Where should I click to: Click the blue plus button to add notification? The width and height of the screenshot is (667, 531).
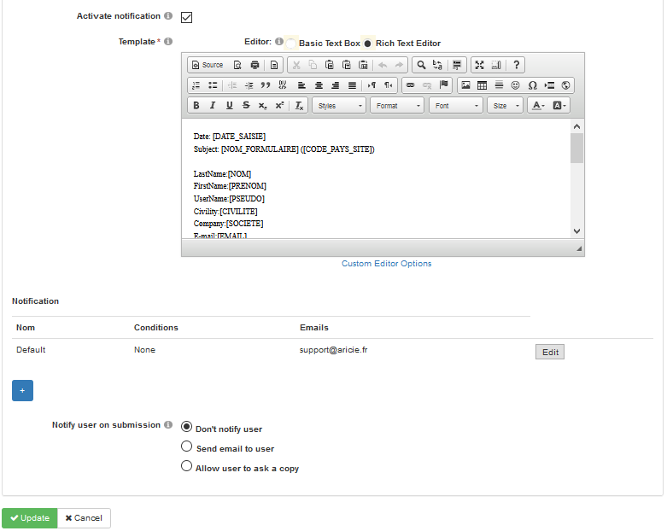(x=22, y=390)
